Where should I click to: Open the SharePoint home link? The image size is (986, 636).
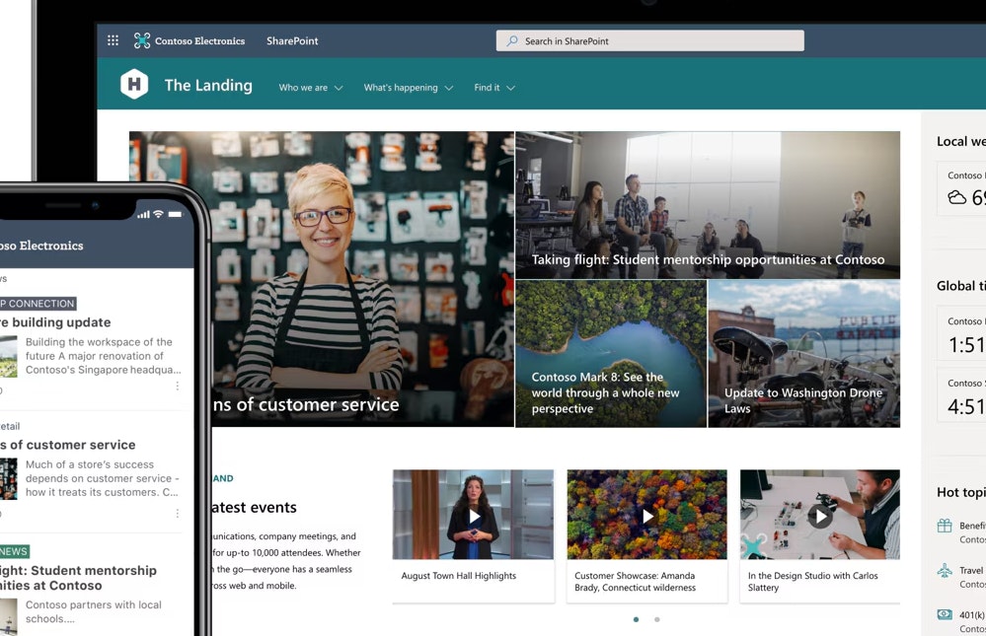pos(292,40)
